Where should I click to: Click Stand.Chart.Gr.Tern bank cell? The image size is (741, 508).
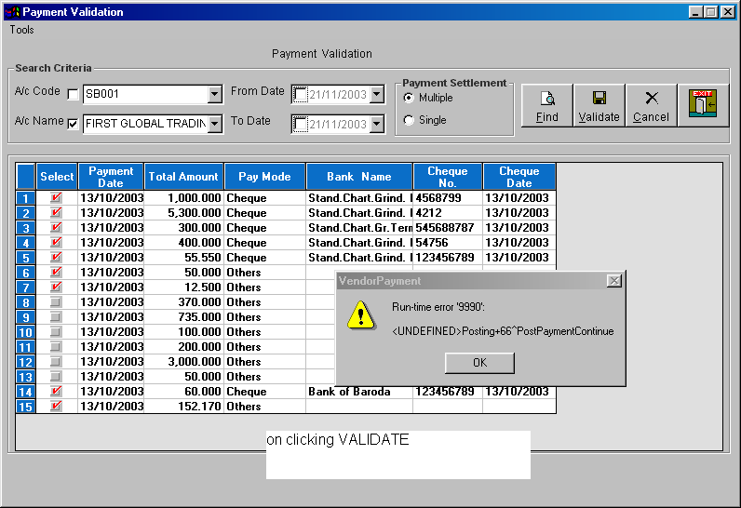coord(359,228)
